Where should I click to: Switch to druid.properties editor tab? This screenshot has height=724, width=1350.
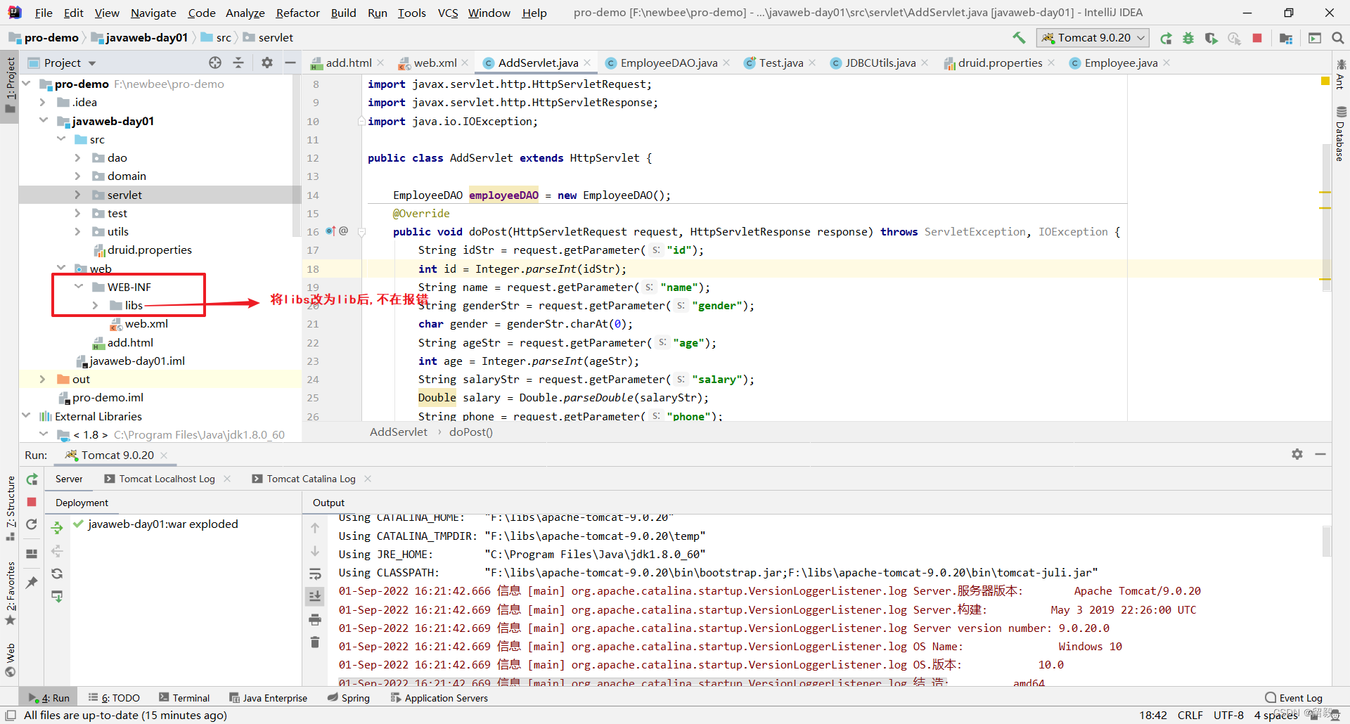[x=1000, y=63]
